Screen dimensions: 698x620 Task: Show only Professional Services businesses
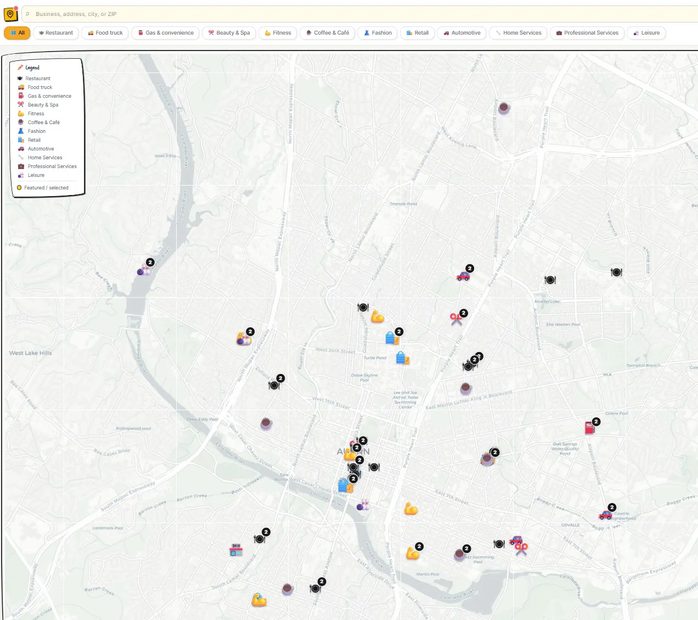tap(587, 33)
